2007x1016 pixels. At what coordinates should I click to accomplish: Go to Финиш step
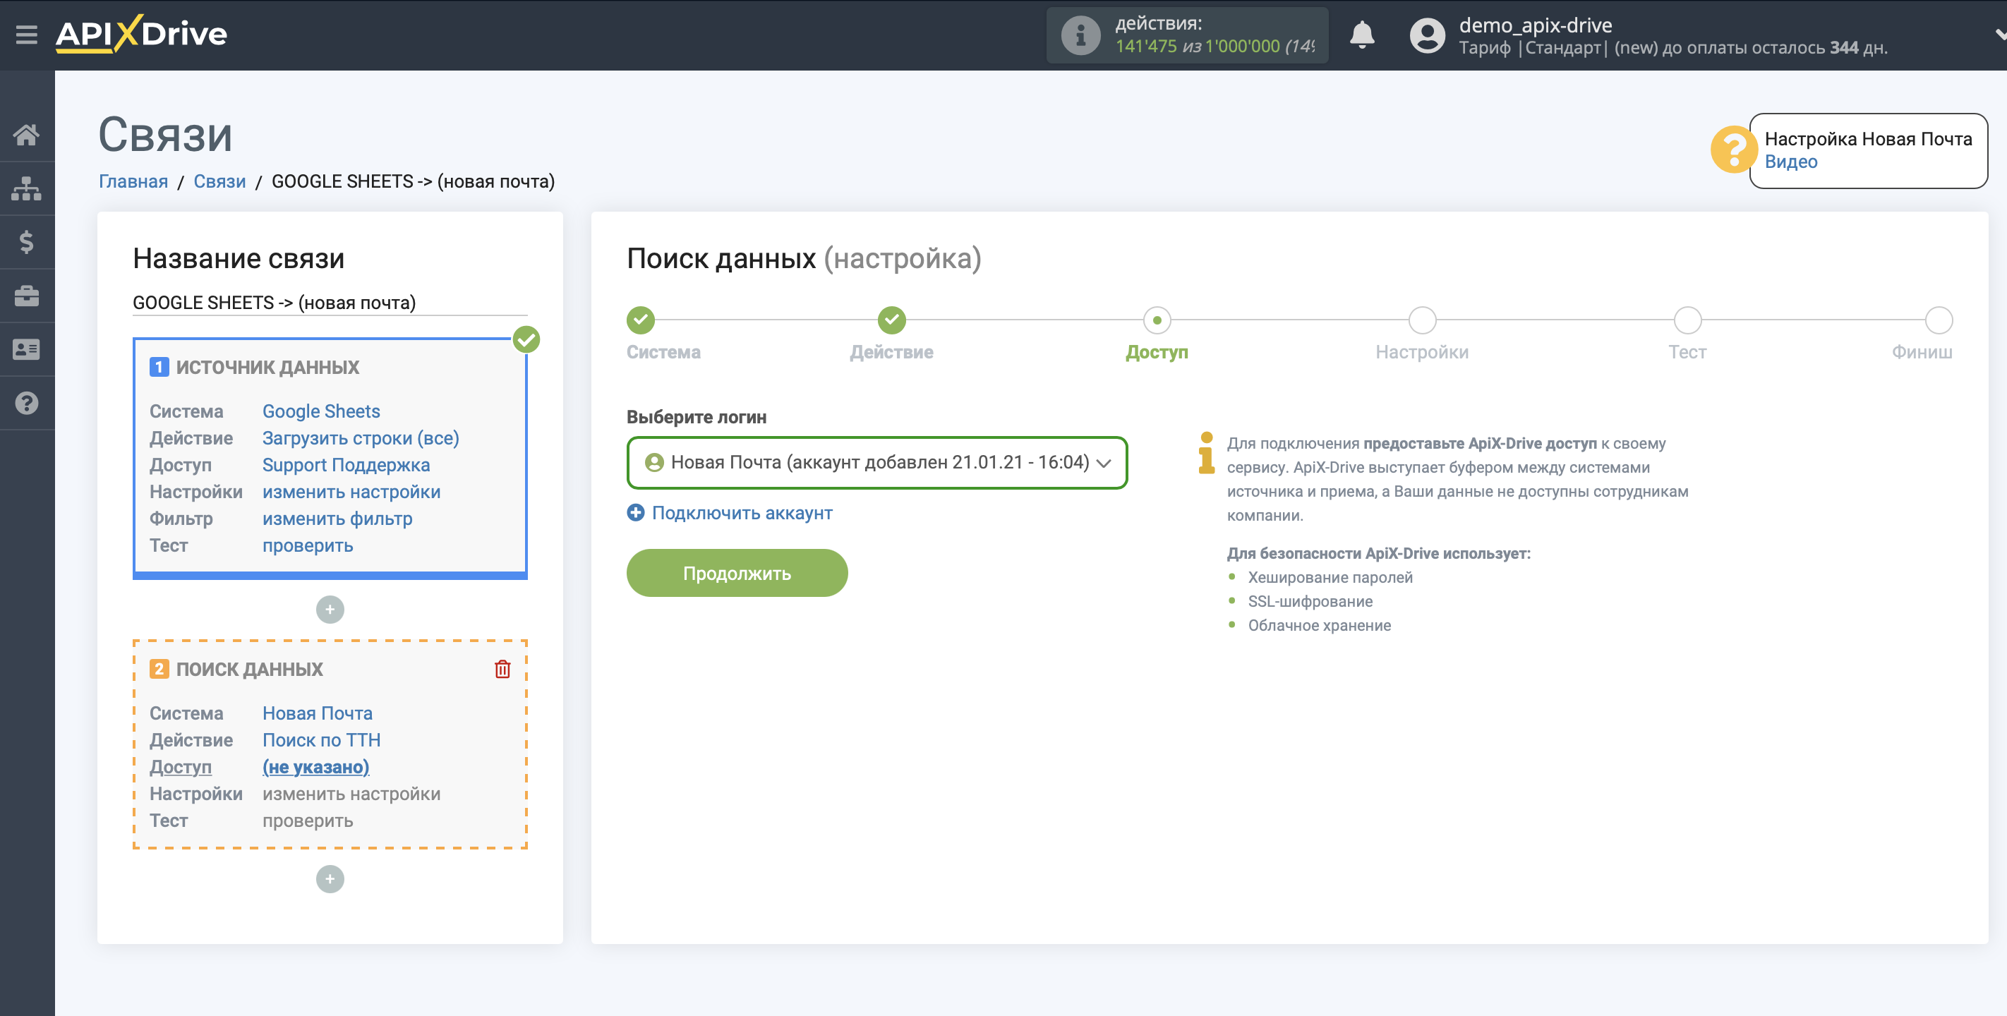click(x=1939, y=320)
